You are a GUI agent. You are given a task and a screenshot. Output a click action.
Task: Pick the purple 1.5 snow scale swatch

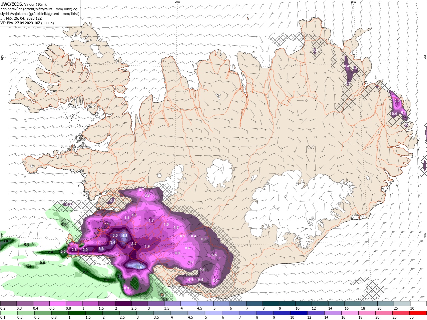click(107, 304)
